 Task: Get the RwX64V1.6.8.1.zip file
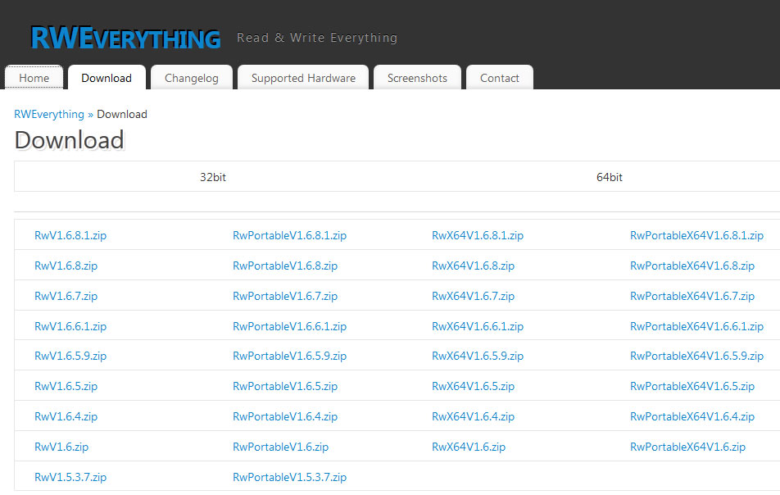click(x=478, y=235)
